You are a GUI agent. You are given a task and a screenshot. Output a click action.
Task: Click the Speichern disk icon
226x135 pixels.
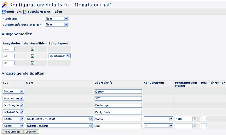[4, 12]
